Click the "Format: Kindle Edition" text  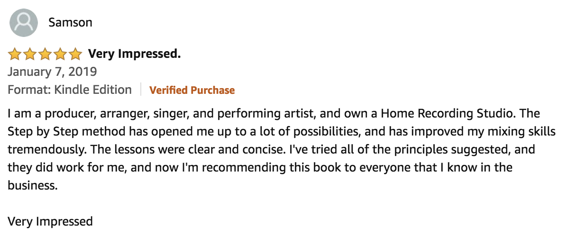[x=70, y=90]
